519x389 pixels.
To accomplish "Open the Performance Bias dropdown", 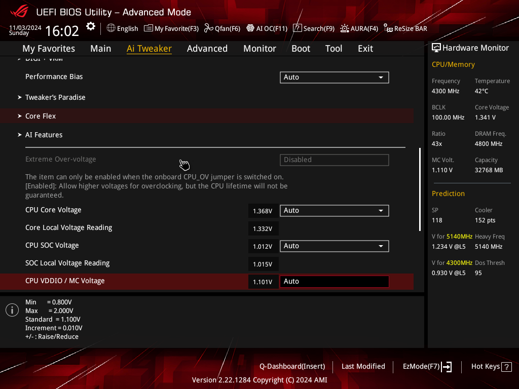I will pyautogui.click(x=335, y=77).
